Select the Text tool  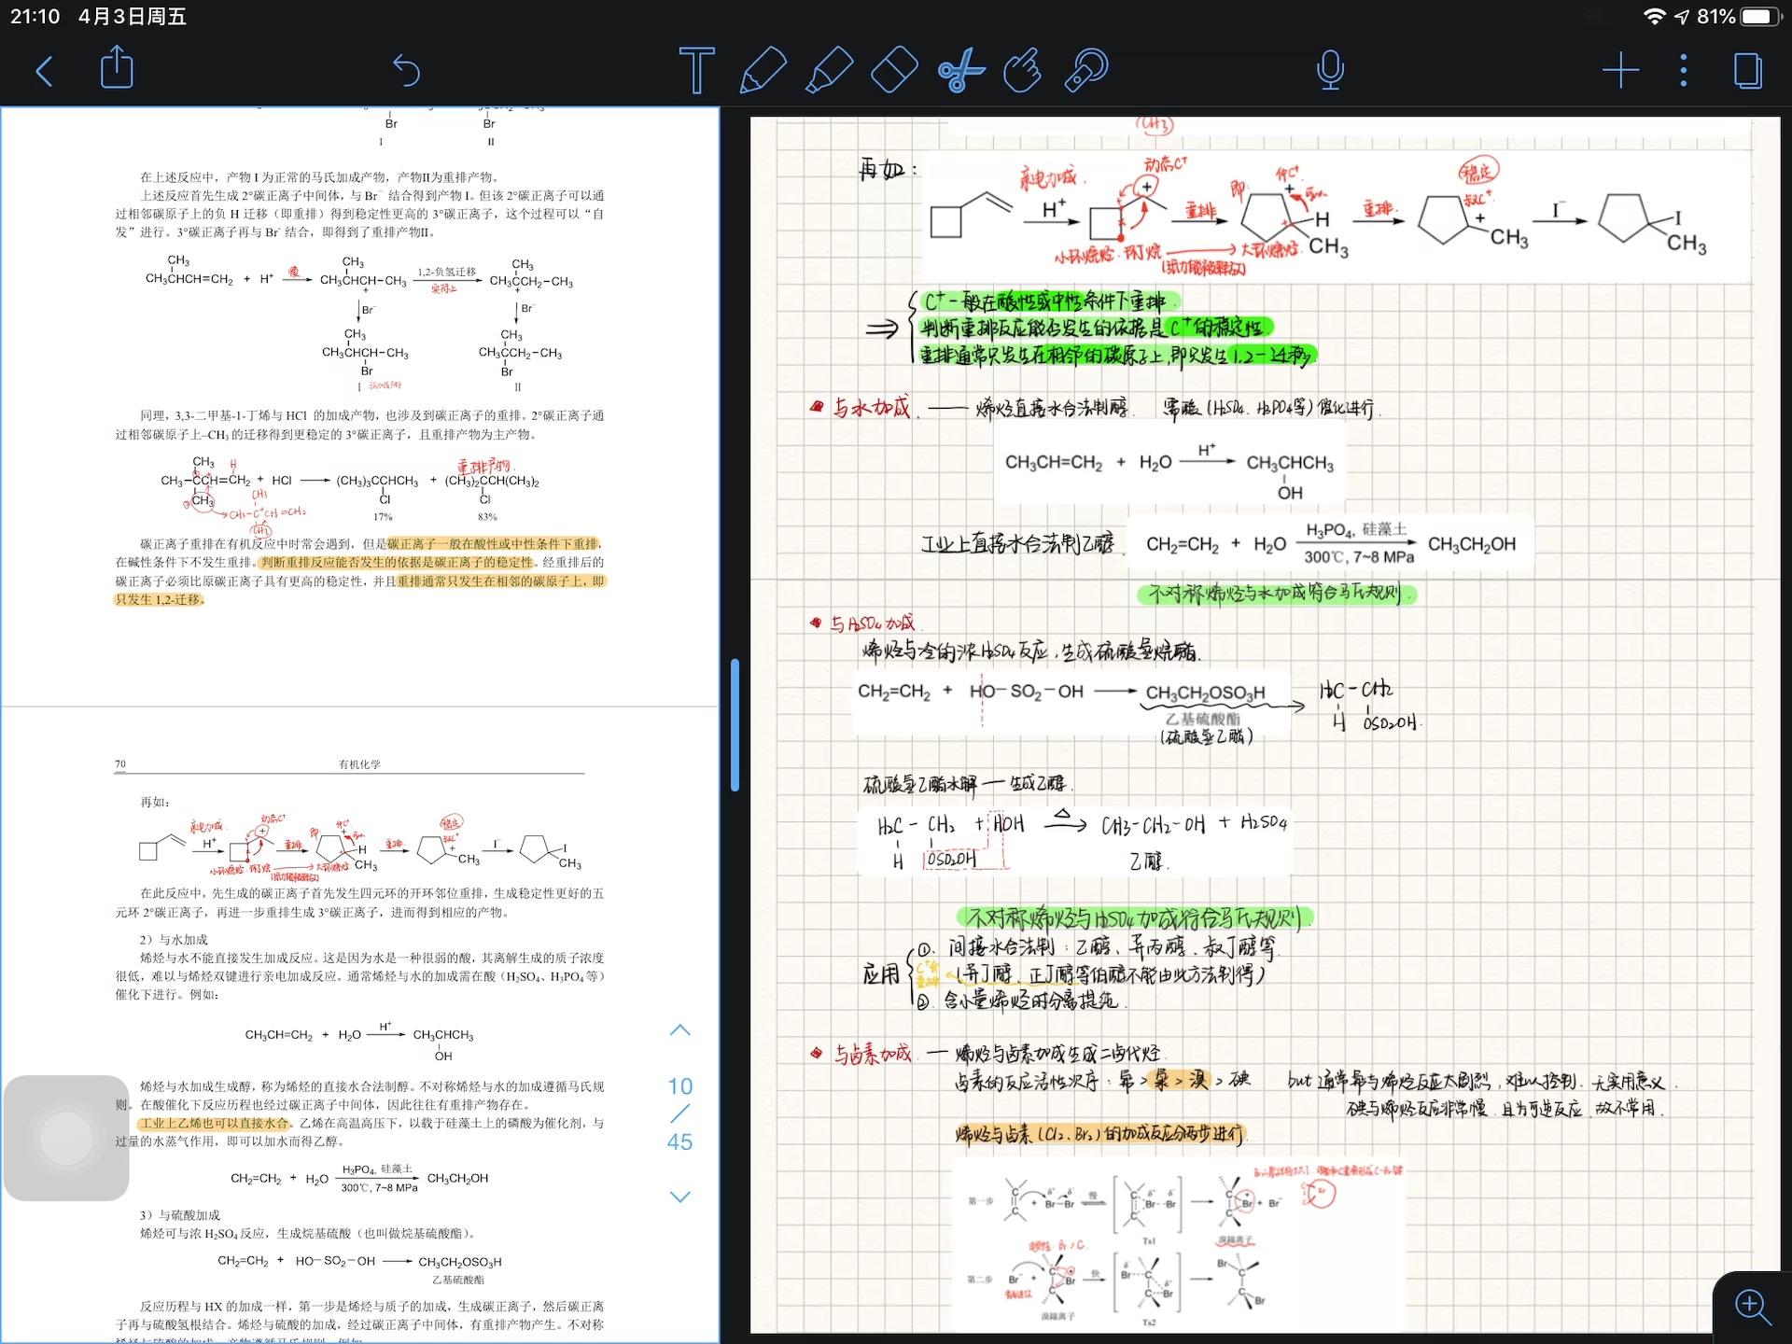(696, 71)
